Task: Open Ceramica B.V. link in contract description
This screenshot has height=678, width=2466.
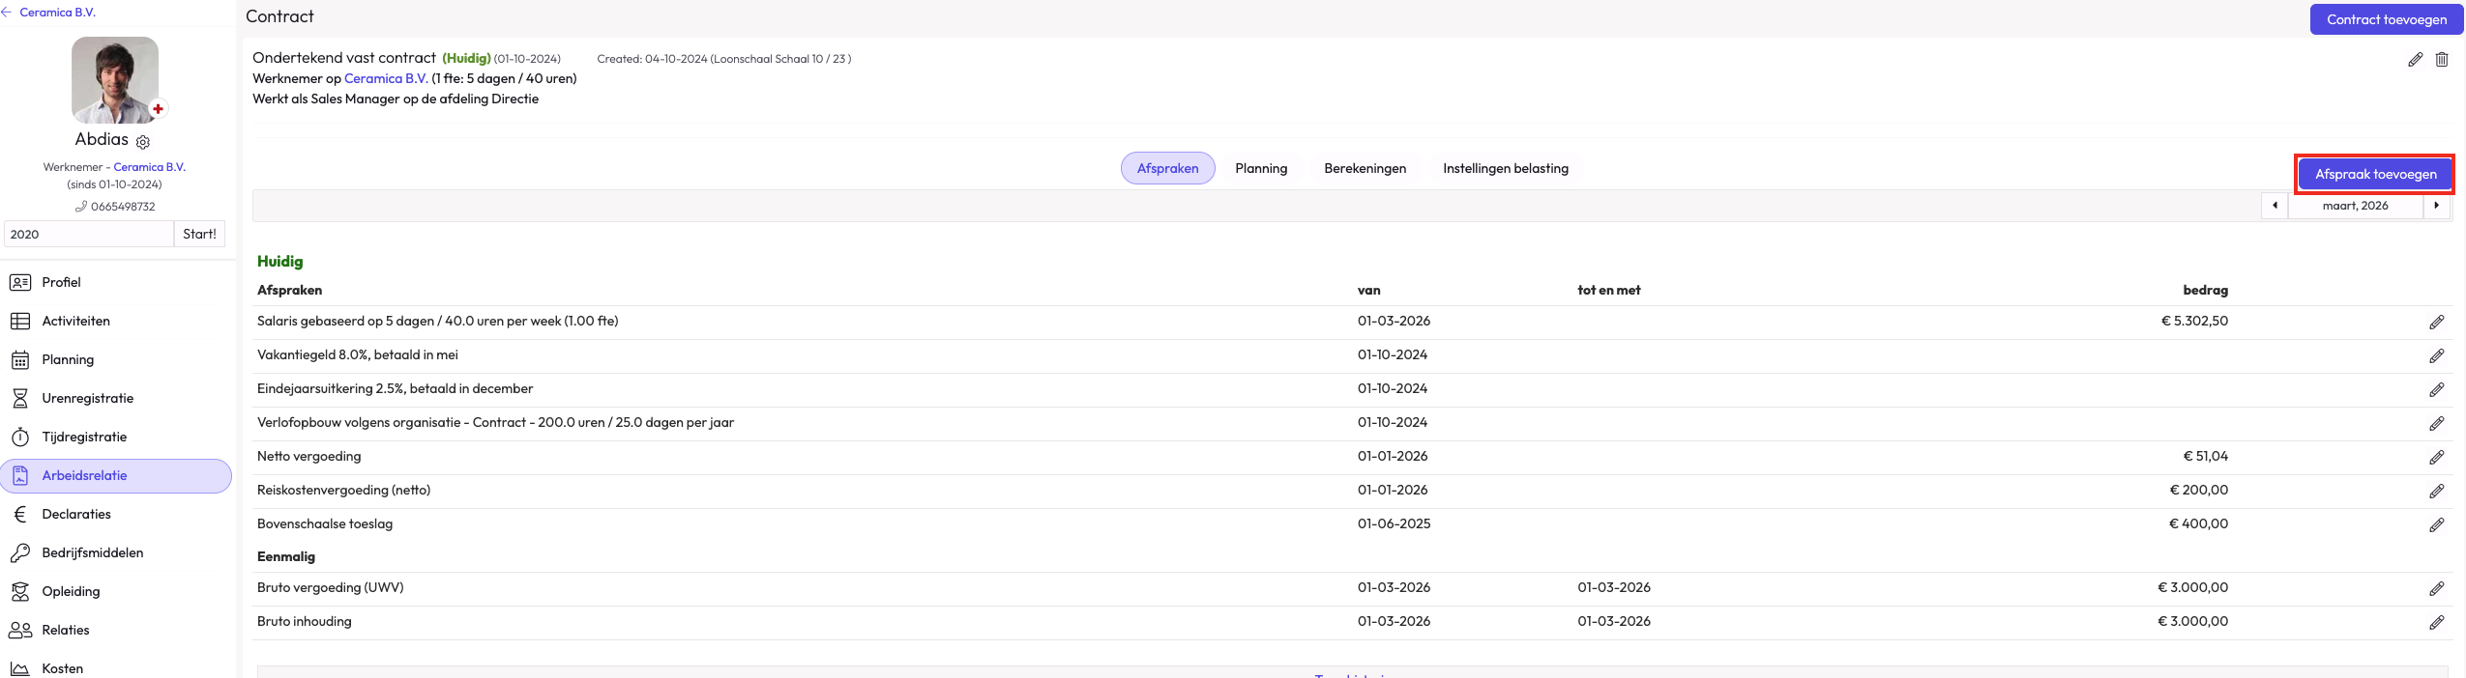Action: (386, 78)
